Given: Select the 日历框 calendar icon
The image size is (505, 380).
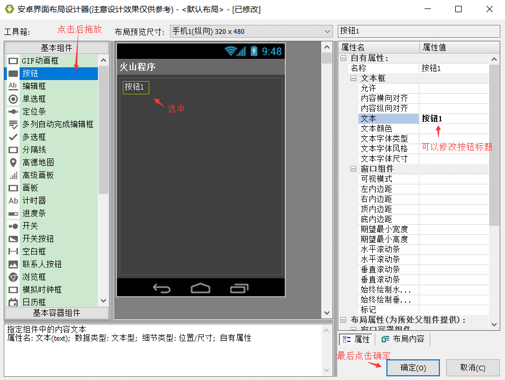Looking at the screenshot, I should coord(13,302).
